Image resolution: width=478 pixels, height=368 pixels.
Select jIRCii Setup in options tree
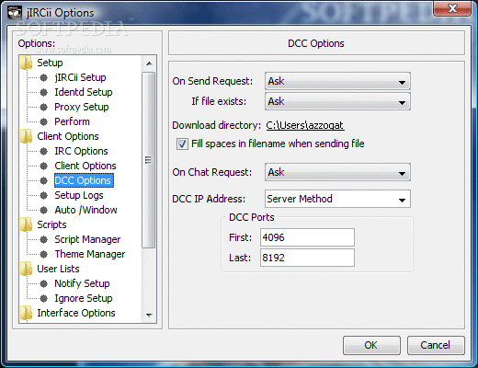(x=80, y=77)
